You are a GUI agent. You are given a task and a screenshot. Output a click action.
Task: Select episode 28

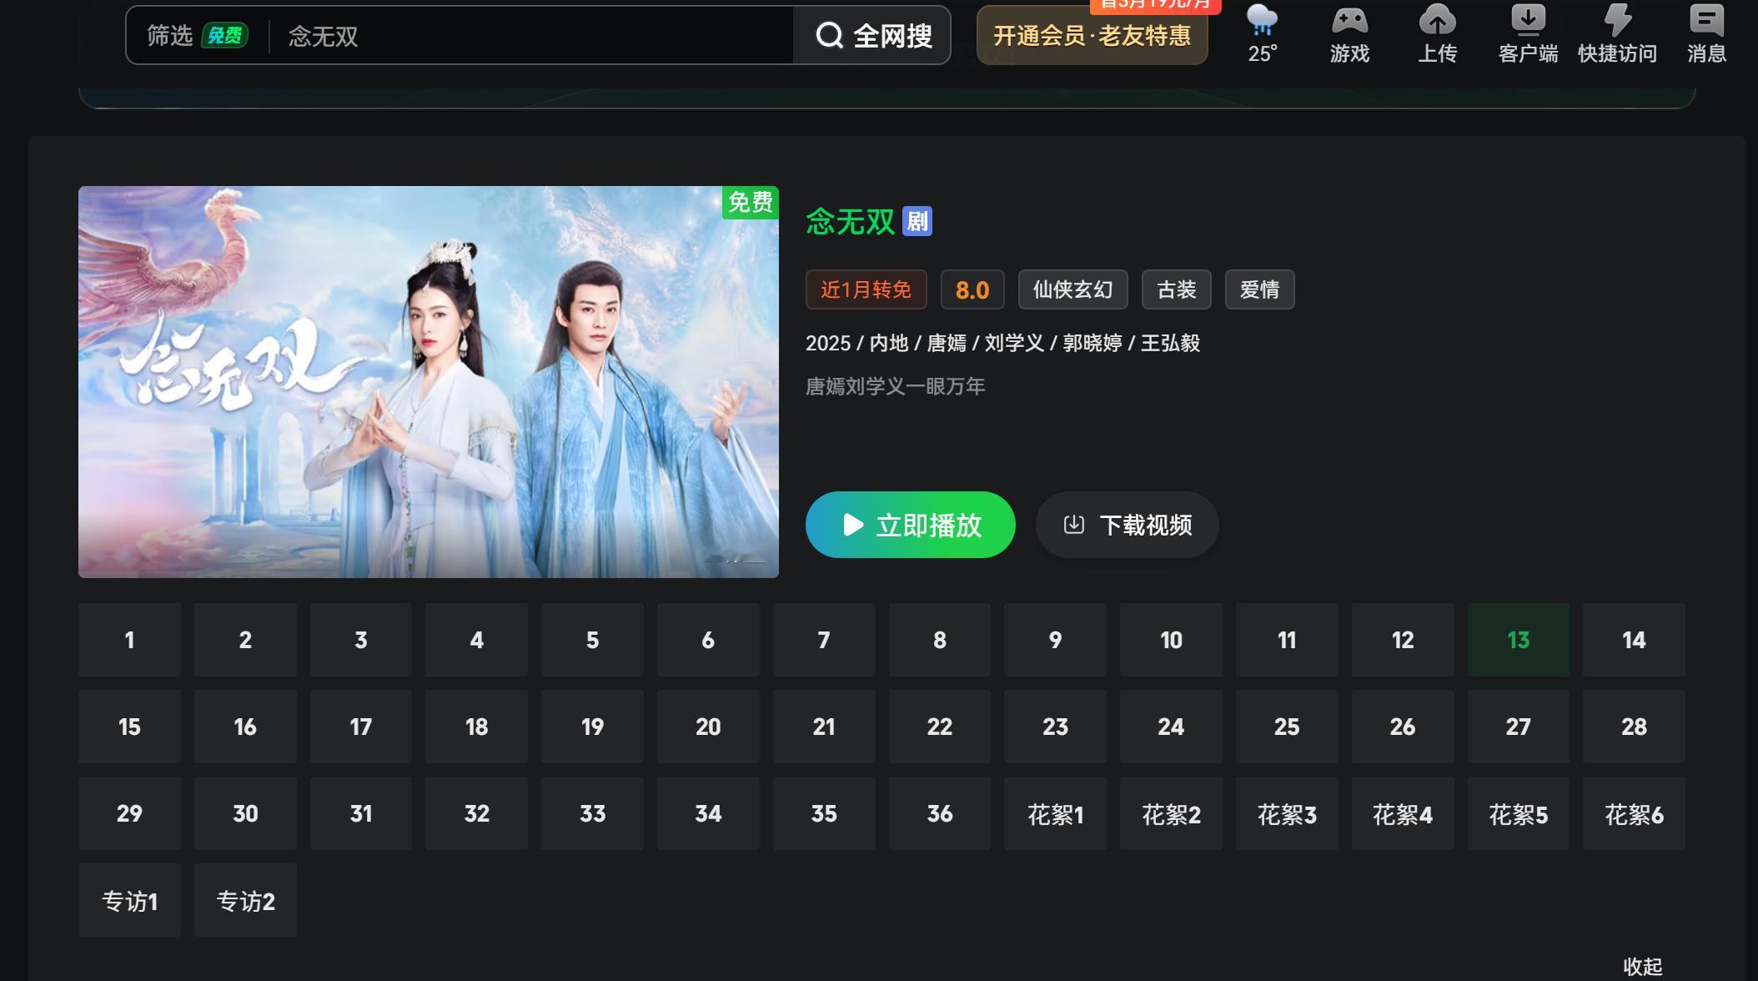[1634, 727]
